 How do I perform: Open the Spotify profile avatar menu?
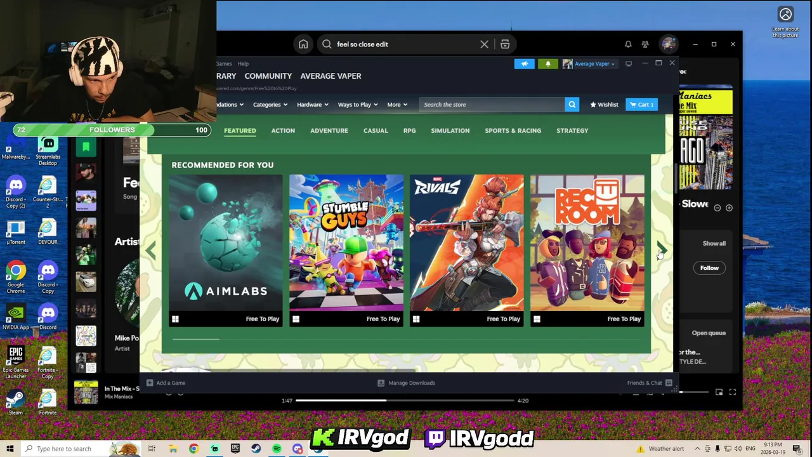click(669, 44)
